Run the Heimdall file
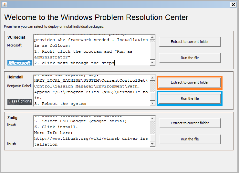 point(190,98)
